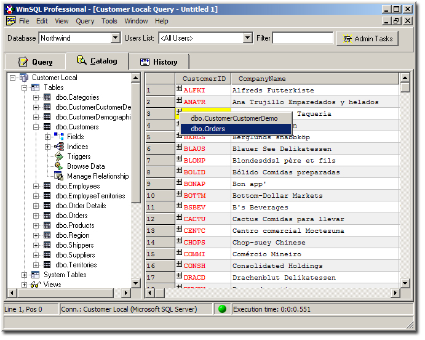Click the Indices node icon
This screenshot has height=340, width=425.
tap(59, 147)
